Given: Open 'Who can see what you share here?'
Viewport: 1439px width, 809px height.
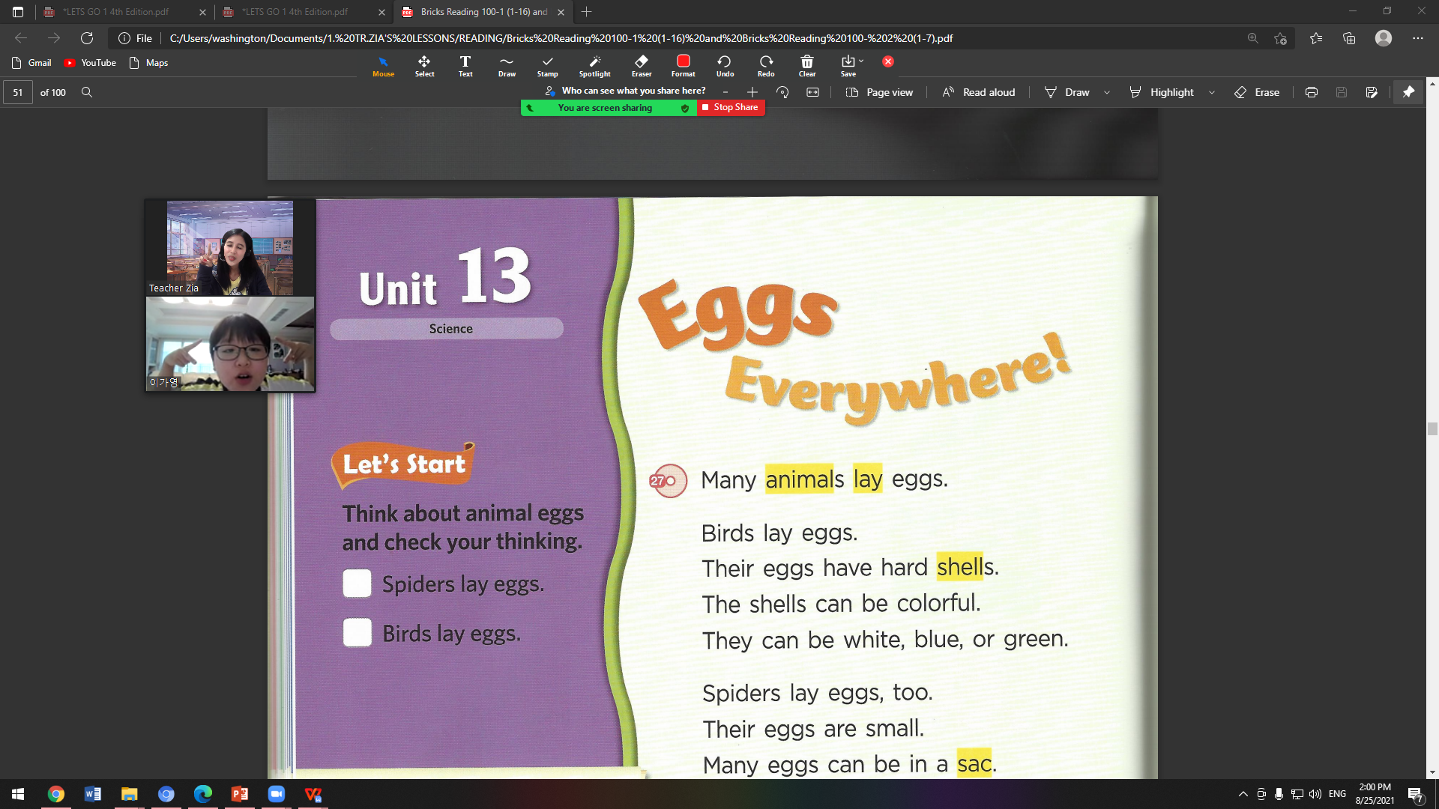Looking at the screenshot, I should (x=627, y=91).
